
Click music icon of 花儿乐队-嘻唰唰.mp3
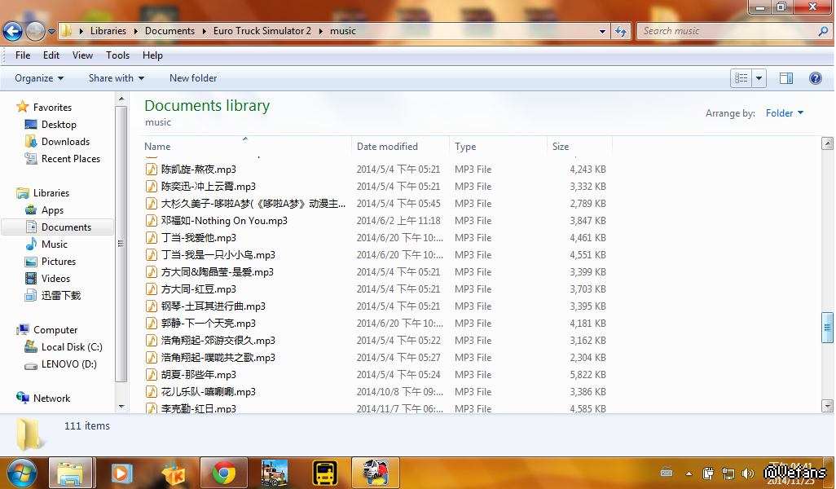152,392
